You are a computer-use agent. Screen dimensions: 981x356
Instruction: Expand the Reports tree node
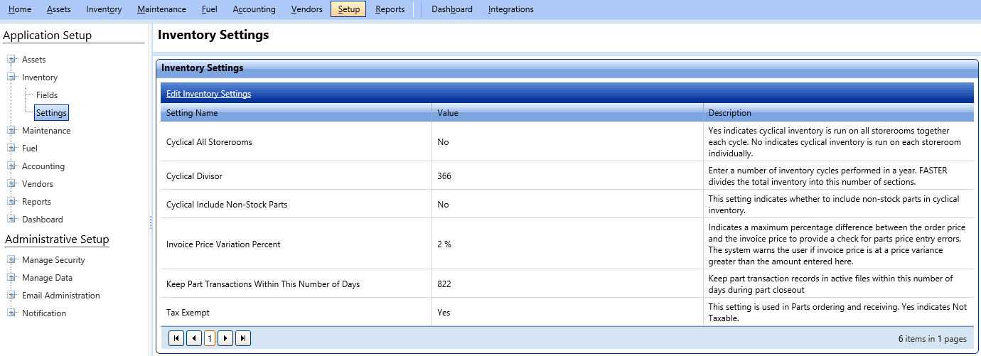11,202
